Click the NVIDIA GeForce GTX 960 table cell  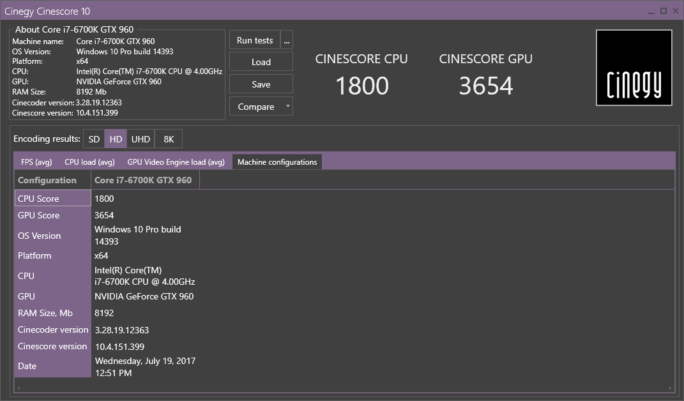(144, 296)
